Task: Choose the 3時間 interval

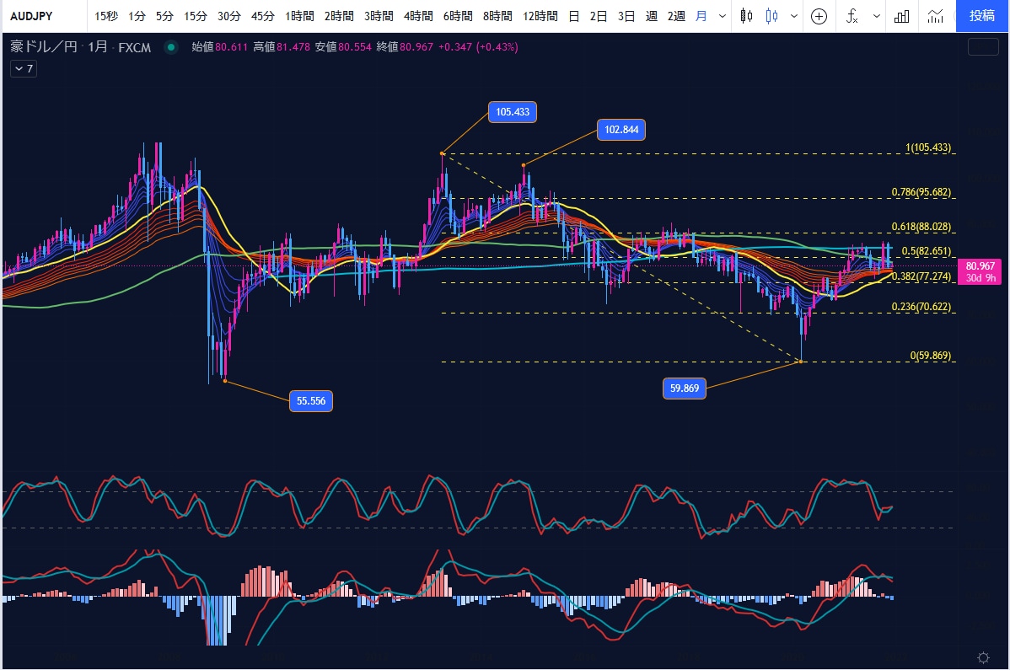Action: (x=379, y=16)
